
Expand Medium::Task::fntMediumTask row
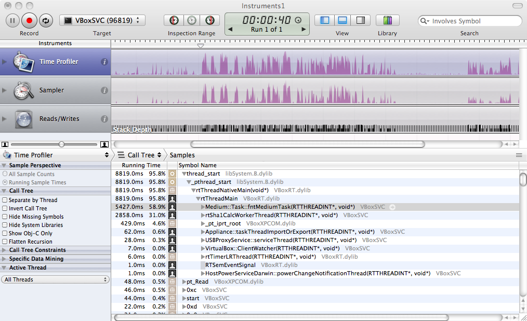[203, 207]
